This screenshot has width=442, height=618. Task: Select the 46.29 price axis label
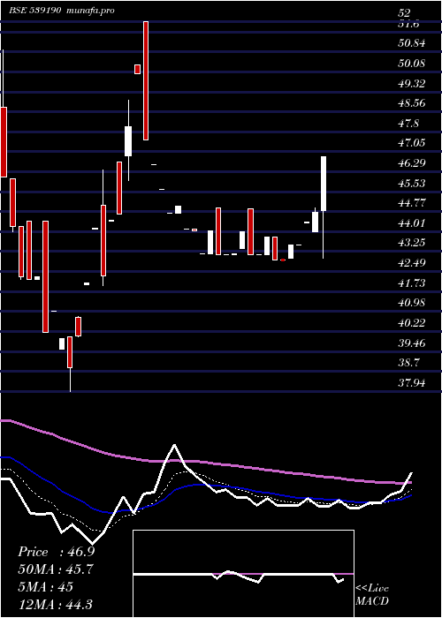pos(412,162)
